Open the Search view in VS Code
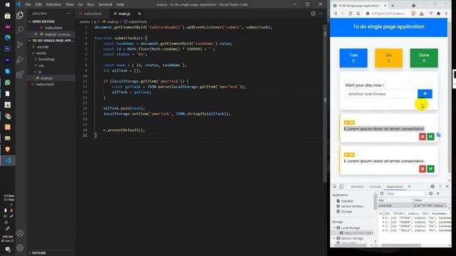The height and width of the screenshot is (256, 456). tap(20, 30)
